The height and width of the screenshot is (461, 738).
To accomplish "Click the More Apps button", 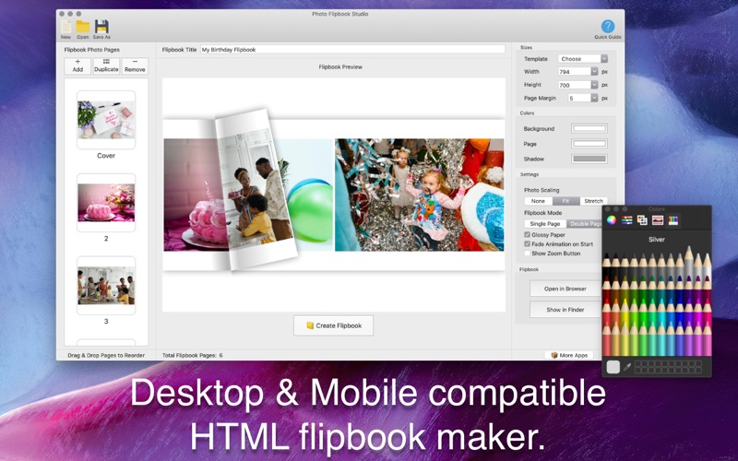I will 569,355.
